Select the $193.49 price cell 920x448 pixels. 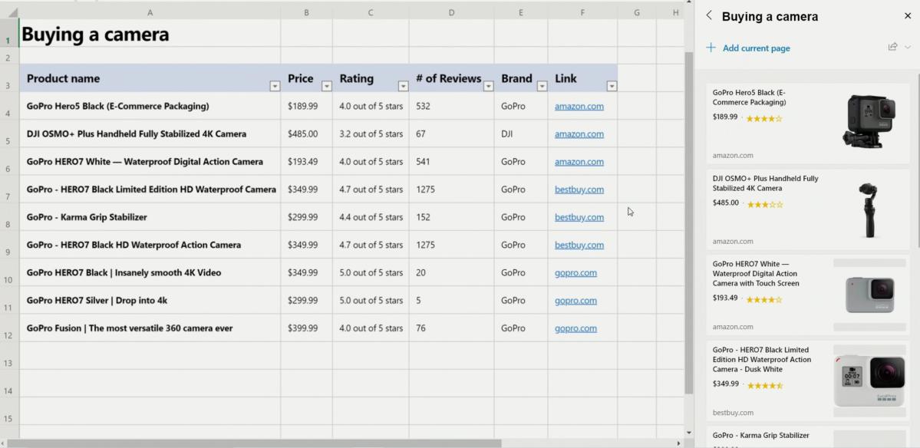[x=306, y=162]
